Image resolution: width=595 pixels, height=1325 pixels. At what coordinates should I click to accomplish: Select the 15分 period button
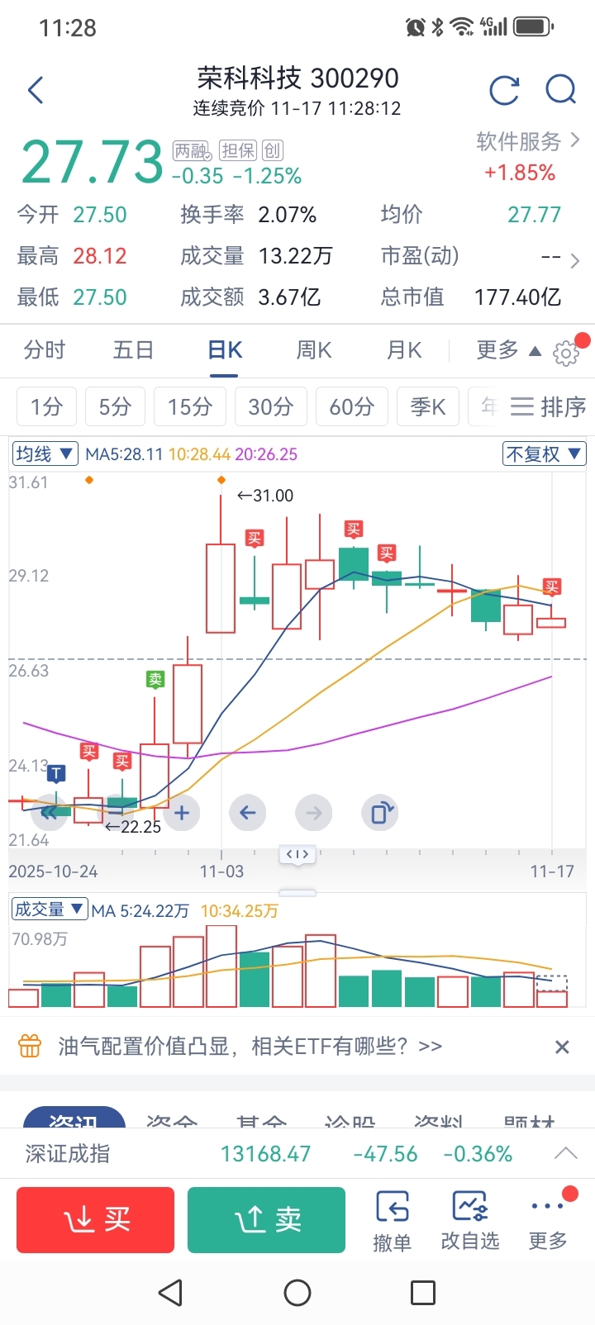tap(190, 406)
